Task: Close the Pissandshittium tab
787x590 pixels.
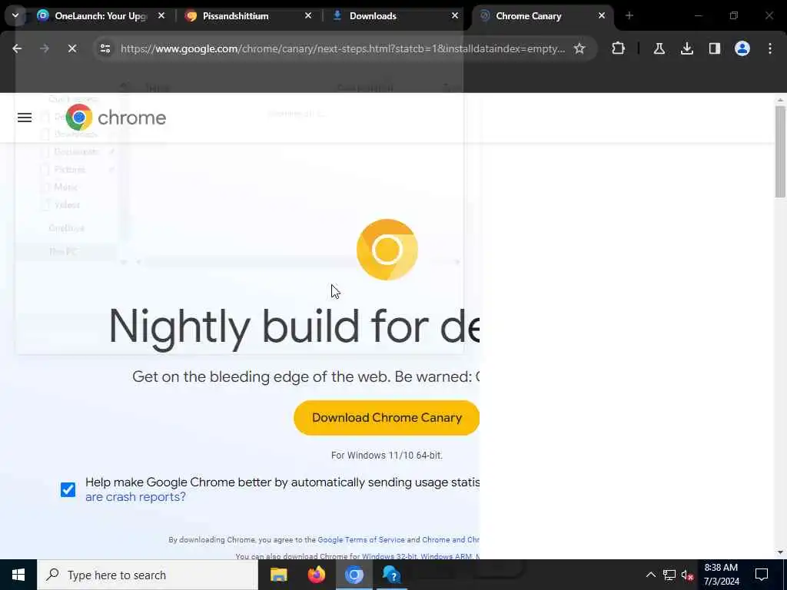Action: (x=307, y=16)
